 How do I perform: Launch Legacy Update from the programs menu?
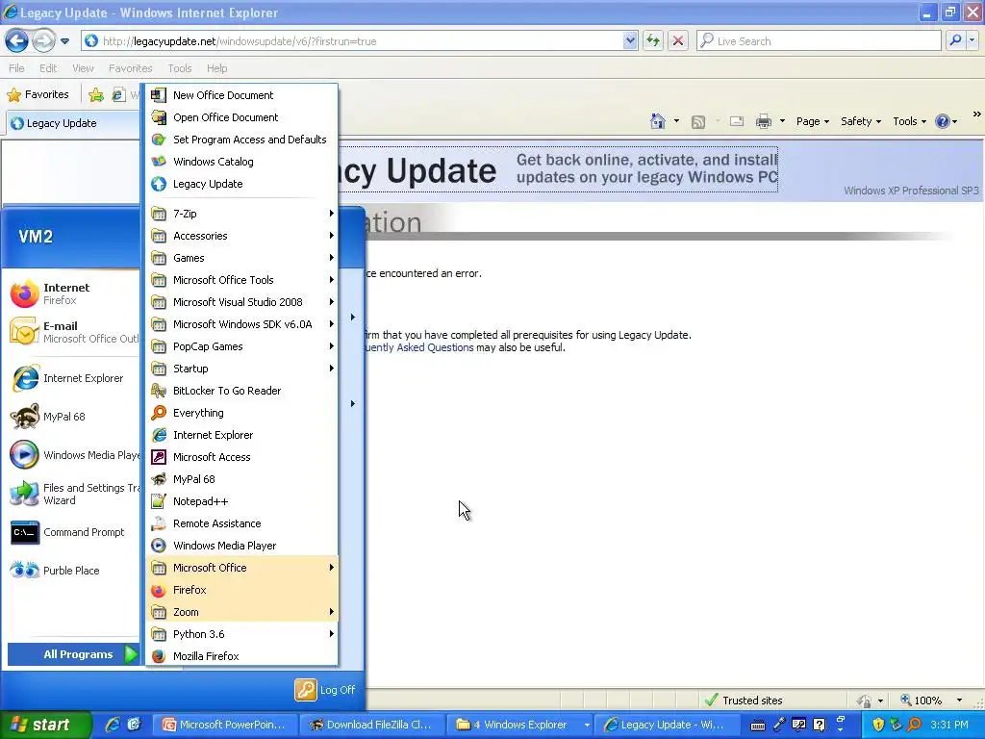click(241, 184)
